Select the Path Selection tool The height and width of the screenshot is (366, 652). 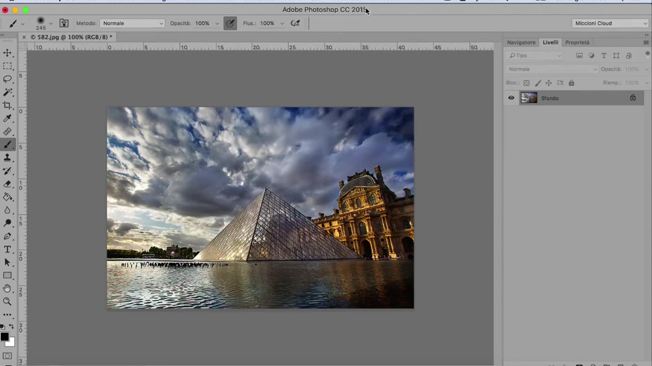click(8, 262)
